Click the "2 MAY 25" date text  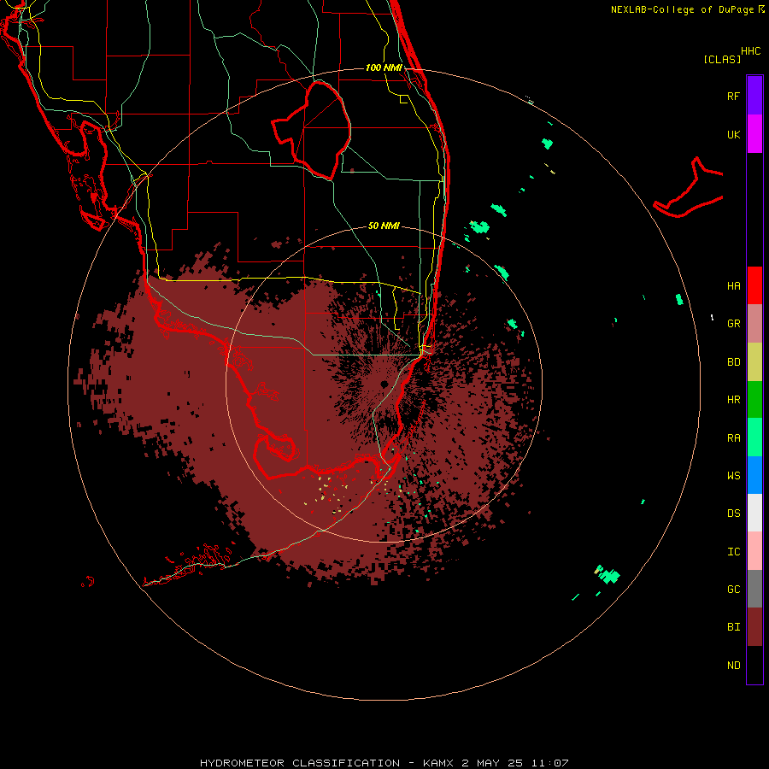492,763
